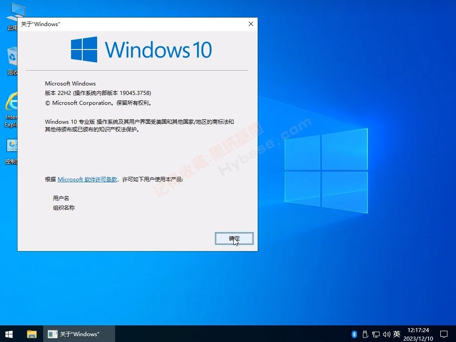Open the volume speaker tray icon
The image size is (456, 342).
pos(386,334)
